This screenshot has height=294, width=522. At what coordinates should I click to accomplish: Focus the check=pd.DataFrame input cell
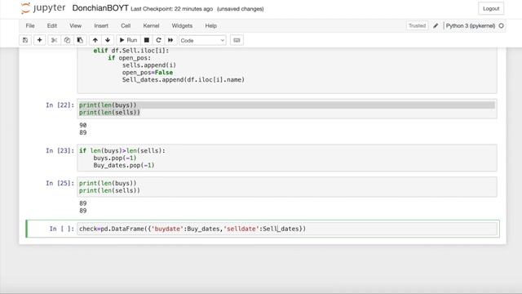287,229
